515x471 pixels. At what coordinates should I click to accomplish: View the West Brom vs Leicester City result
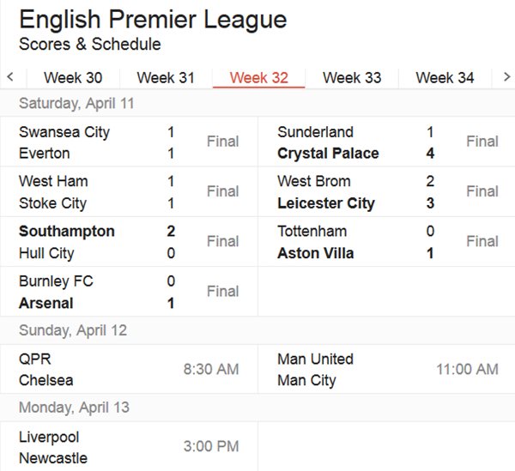tap(386, 192)
